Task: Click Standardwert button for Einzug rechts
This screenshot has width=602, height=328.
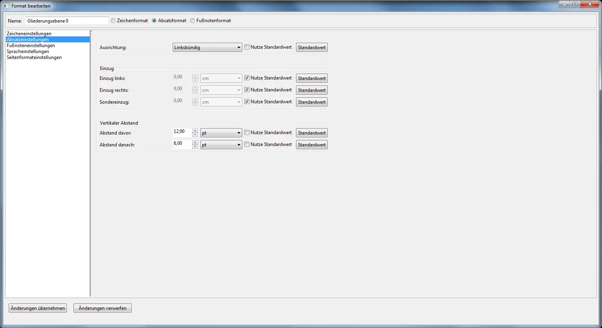Action: 312,90
